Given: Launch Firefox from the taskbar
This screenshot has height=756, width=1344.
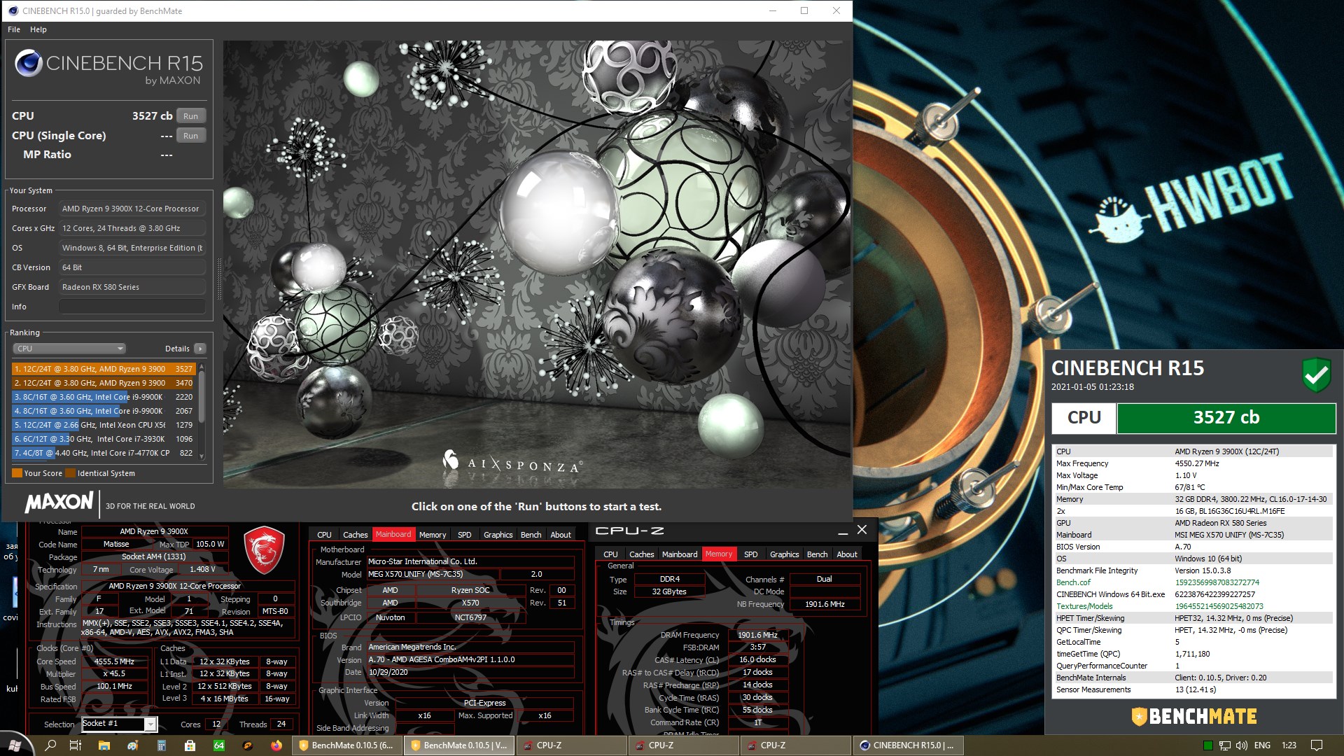Looking at the screenshot, I should point(276,745).
